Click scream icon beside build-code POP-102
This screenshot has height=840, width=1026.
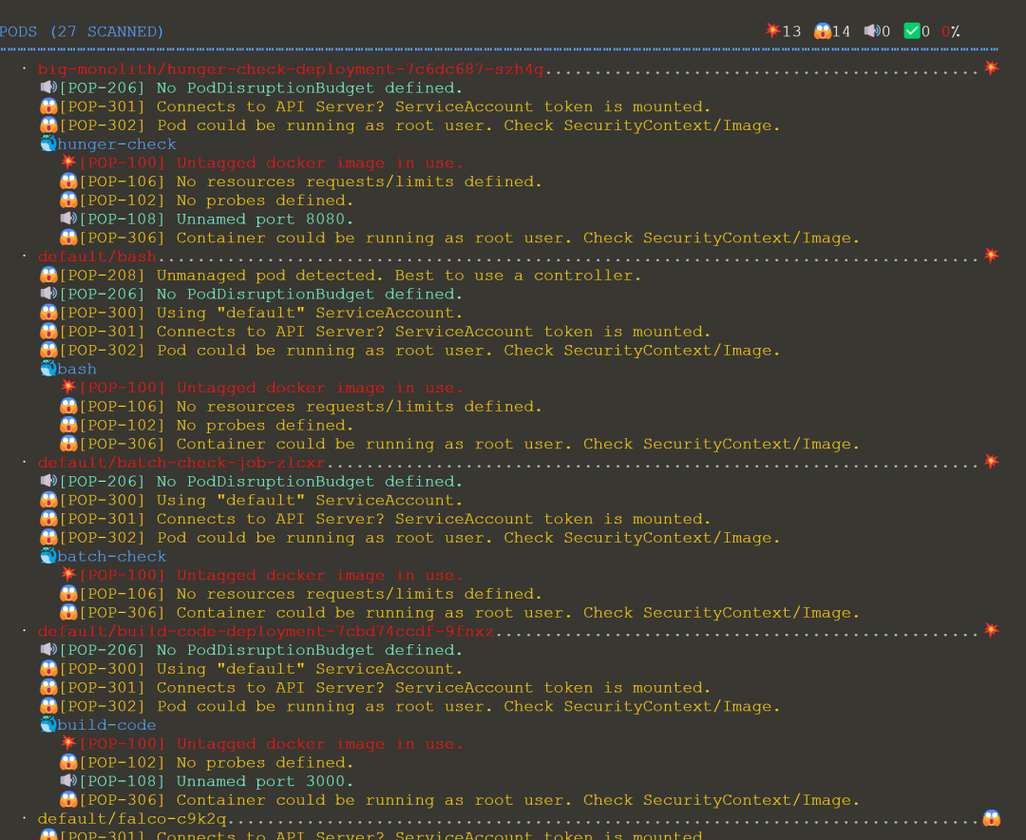click(x=68, y=762)
